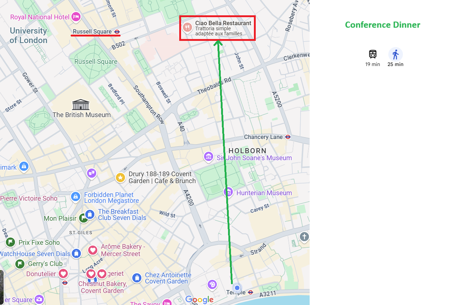Screen dimensions: 459x305
Task: Click the blue current location dot
Action: (237, 288)
